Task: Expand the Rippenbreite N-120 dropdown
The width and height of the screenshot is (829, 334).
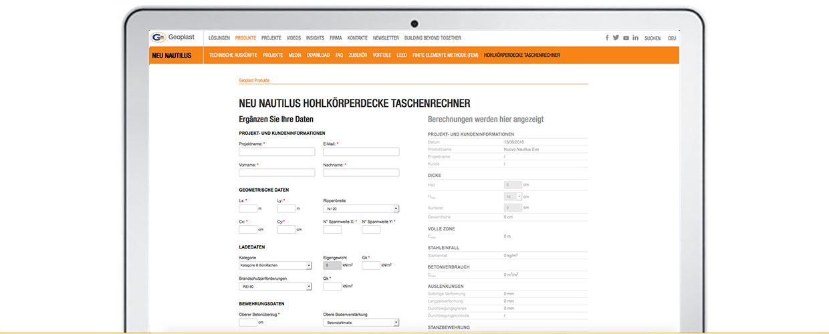Action: pyautogui.click(x=361, y=209)
